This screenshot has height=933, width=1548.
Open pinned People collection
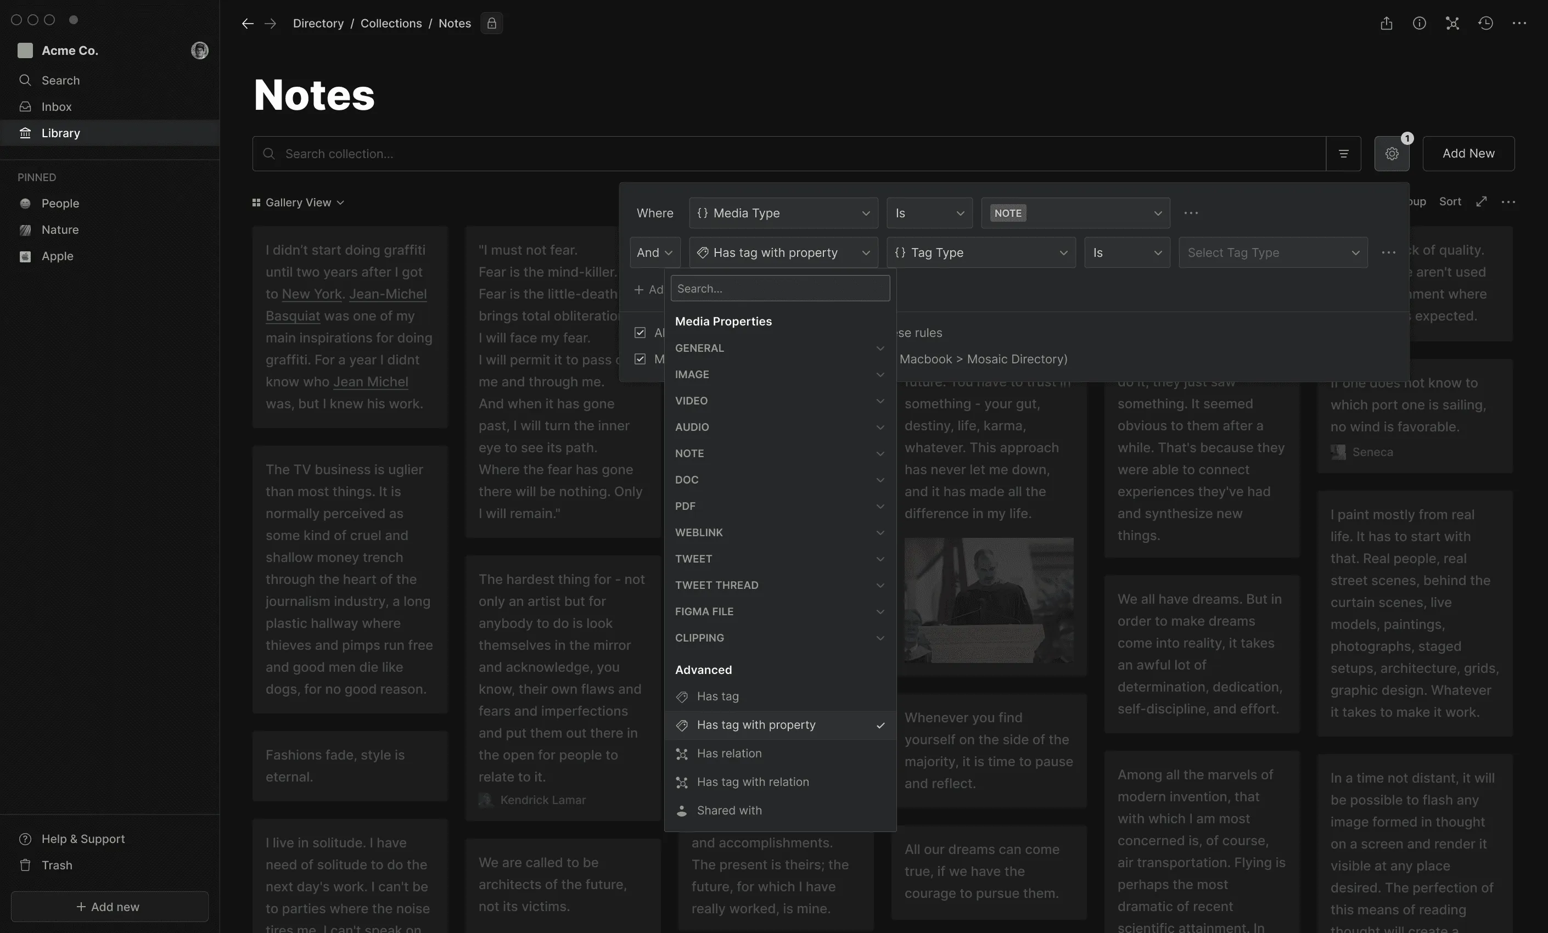(110, 204)
